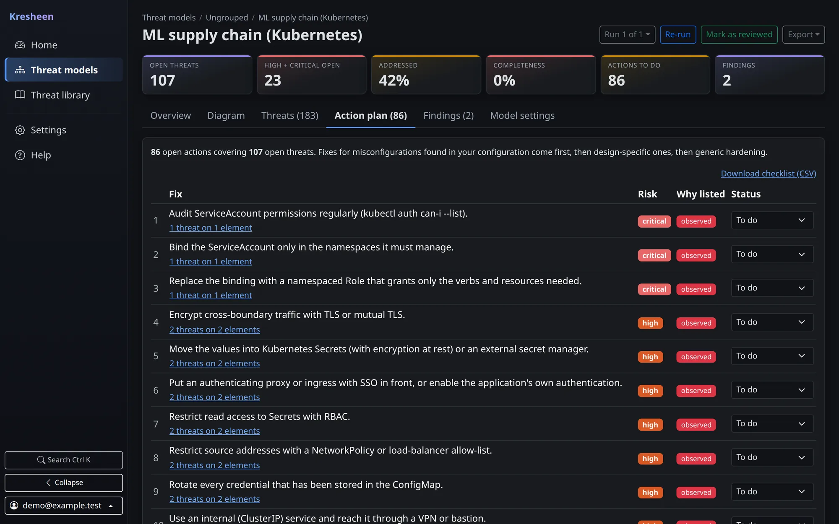Image resolution: width=839 pixels, height=524 pixels.
Task: Open status dropdown for Restrict read access to Secrets
Action: tap(772, 423)
